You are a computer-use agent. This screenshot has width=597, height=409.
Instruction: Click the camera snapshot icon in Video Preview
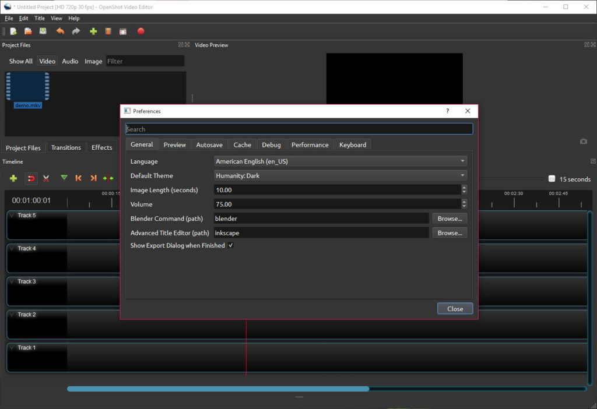click(583, 142)
